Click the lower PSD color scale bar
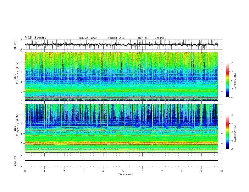 (227, 132)
